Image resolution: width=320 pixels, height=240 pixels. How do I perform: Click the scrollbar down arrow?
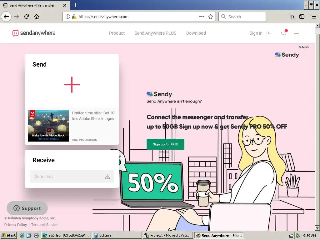(317, 228)
